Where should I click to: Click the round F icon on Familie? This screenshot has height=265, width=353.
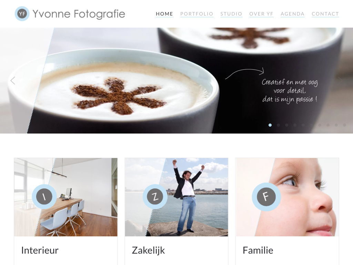point(266,197)
